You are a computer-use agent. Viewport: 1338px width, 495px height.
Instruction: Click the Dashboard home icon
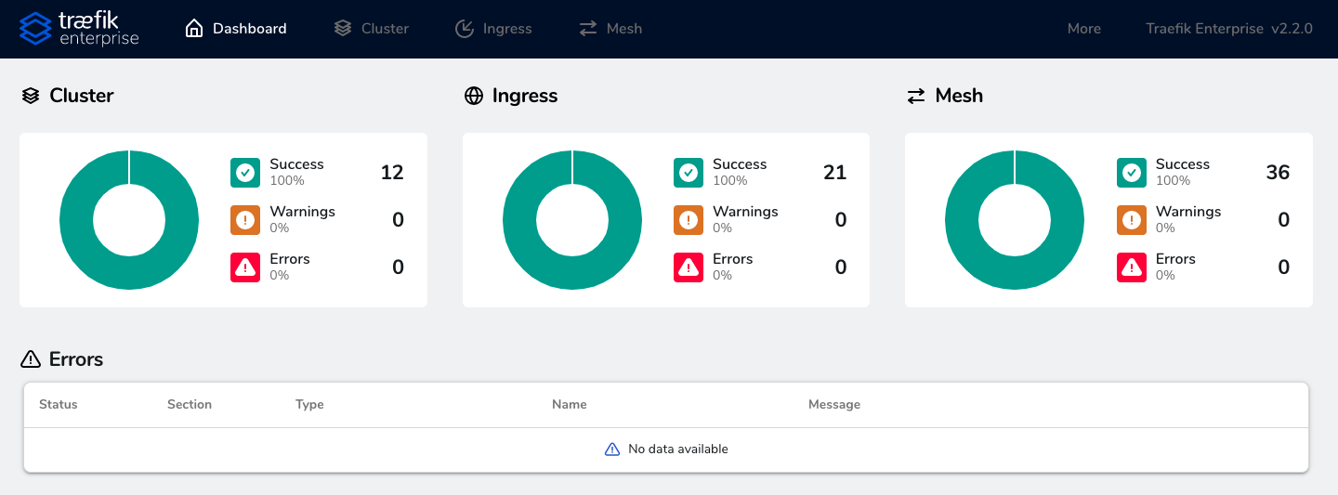coord(194,29)
